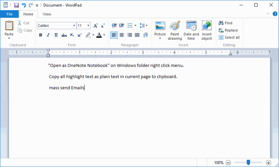Open the line spacing menu
The image size is (279, 167).
pyautogui.click(x=143, y=26)
